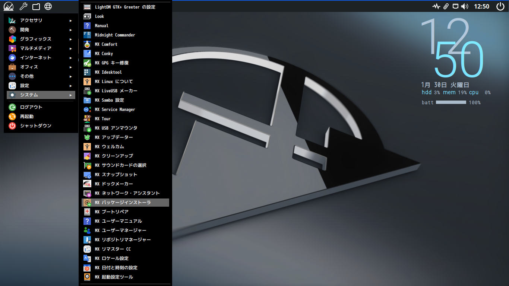
Task: Click MX sound card selection icon
Action: [x=87, y=165]
